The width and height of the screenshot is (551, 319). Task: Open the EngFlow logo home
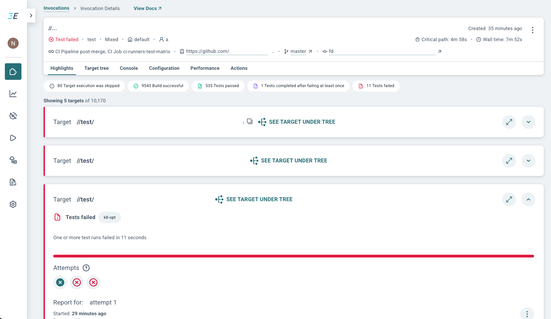[x=13, y=16]
